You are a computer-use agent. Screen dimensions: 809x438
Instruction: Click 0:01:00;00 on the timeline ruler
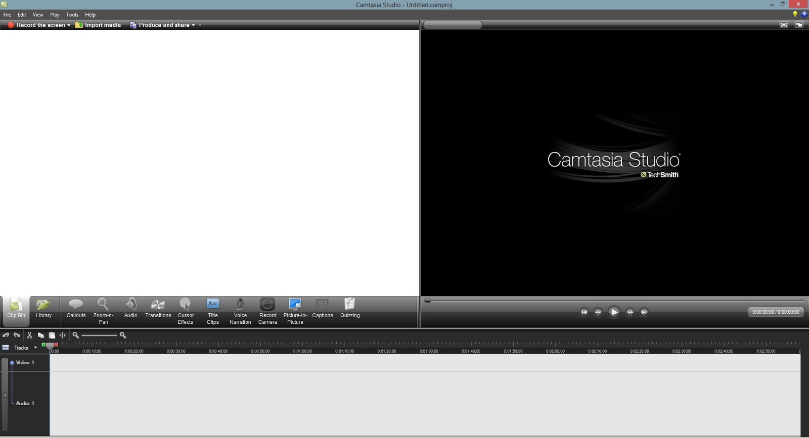[x=302, y=351]
